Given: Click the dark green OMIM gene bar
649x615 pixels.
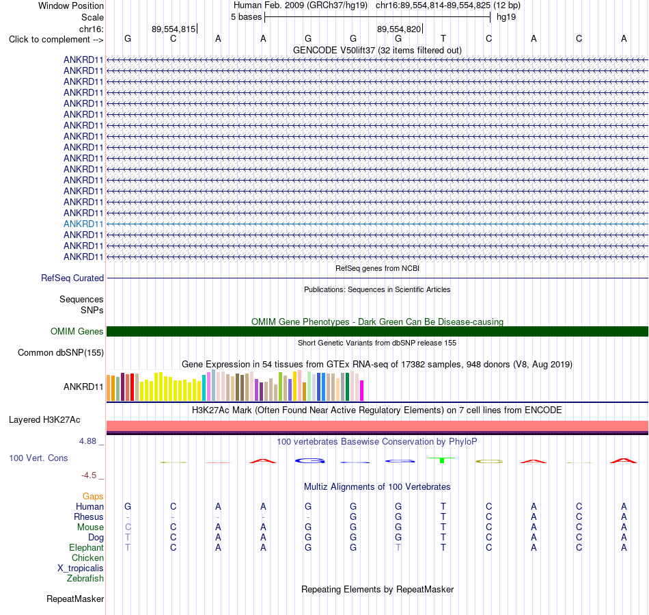Looking at the screenshot, I should click(377, 332).
